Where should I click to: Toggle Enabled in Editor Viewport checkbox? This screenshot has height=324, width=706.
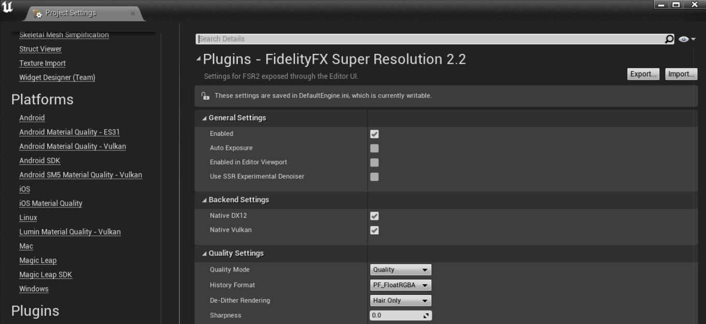[374, 163]
